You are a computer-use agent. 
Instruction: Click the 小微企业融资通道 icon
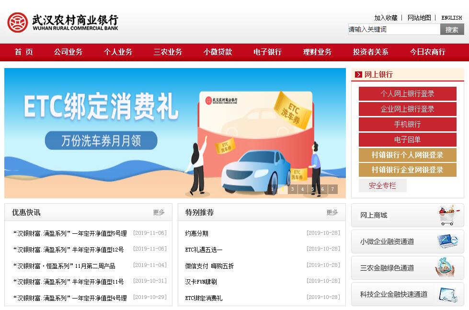tap(447, 241)
